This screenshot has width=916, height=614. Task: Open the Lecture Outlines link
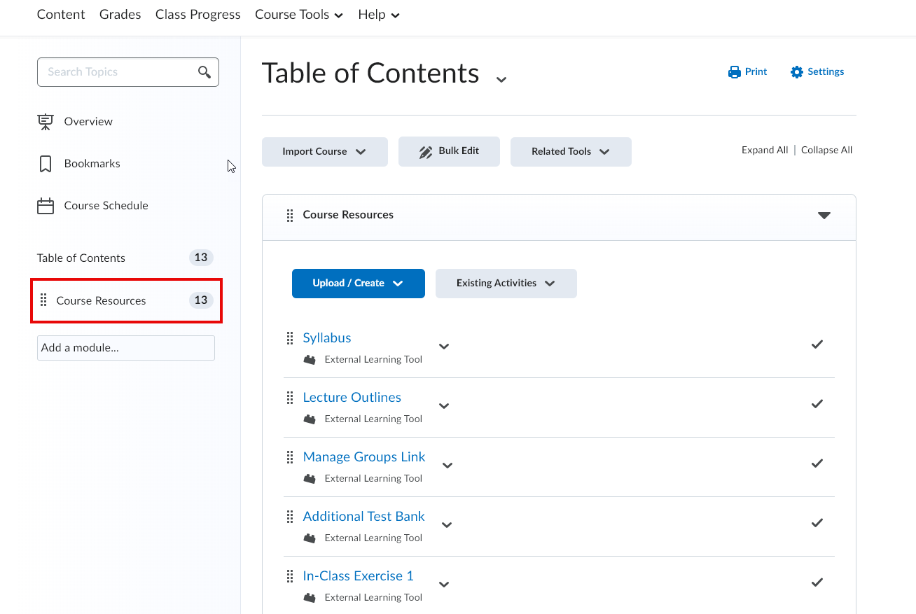[352, 398]
